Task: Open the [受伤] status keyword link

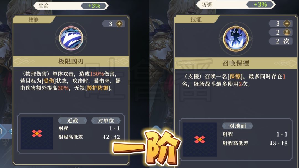Action: [49, 81]
